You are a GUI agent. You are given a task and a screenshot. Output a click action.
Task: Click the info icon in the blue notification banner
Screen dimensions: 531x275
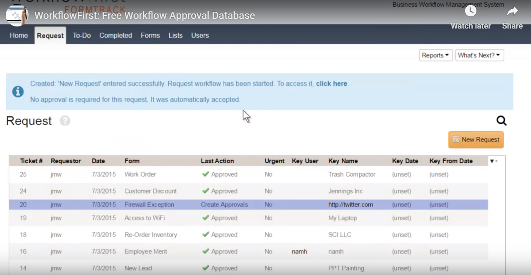pyautogui.click(x=17, y=91)
